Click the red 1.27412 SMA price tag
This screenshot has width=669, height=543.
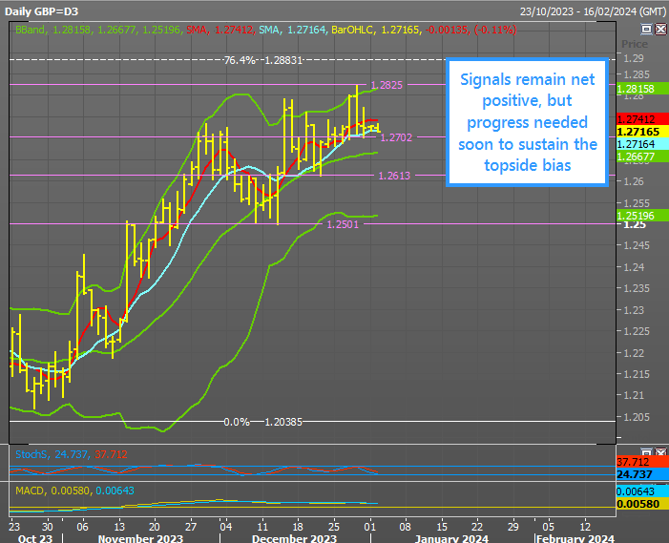click(642, 119)
